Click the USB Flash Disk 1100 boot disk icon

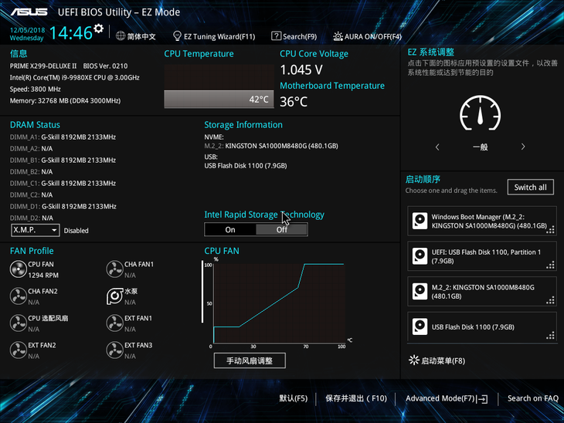point(420,327)
